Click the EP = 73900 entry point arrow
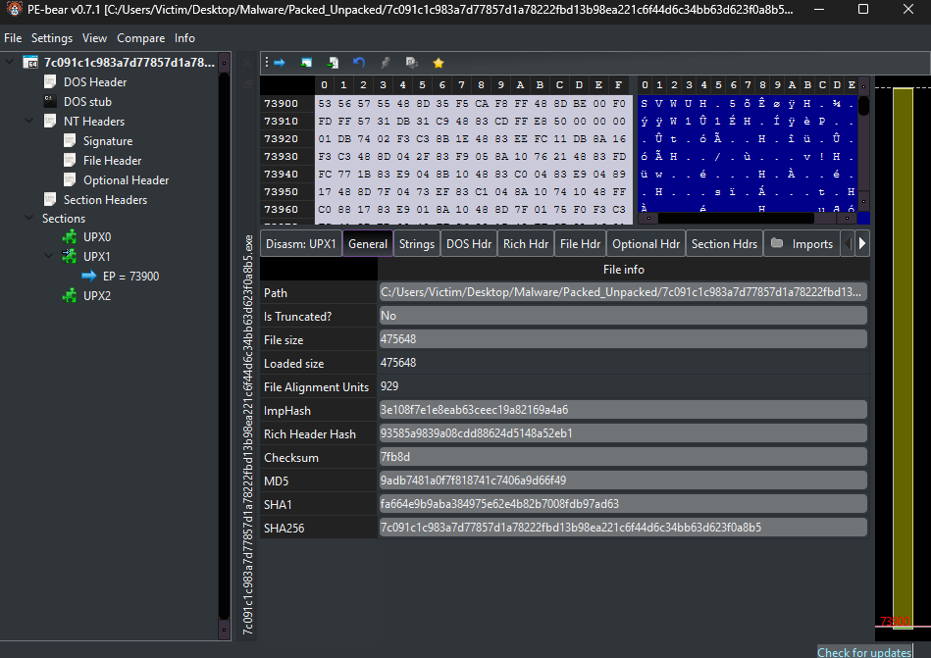The height and width of the screenshot is (658, 931). coord(89,277)
